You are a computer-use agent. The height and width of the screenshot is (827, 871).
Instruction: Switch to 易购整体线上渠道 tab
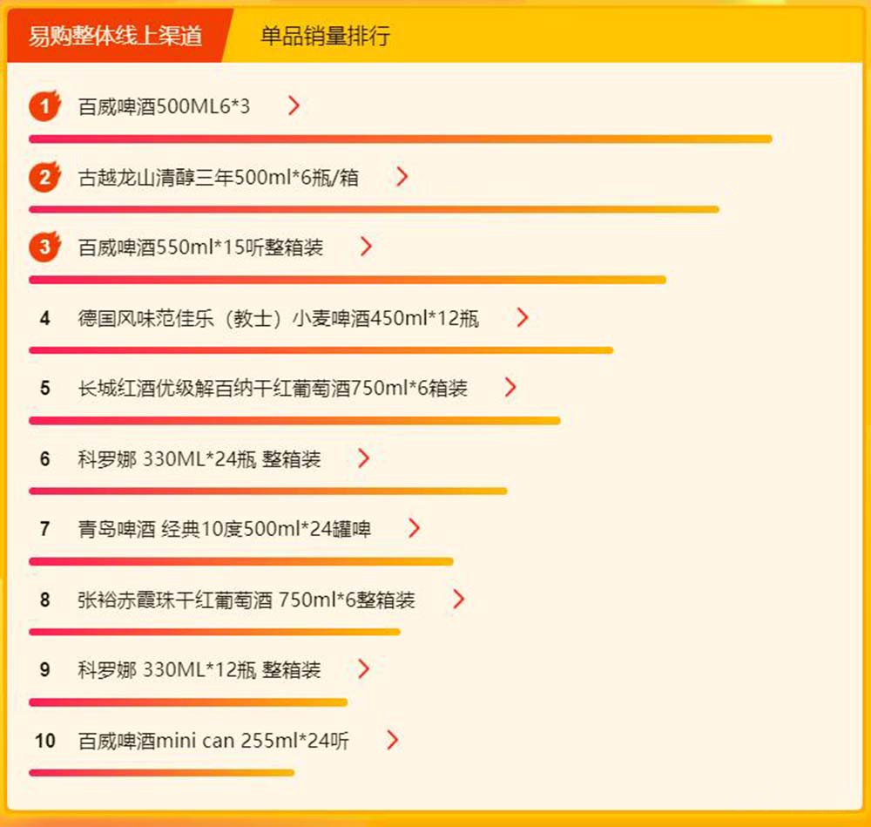115,36
